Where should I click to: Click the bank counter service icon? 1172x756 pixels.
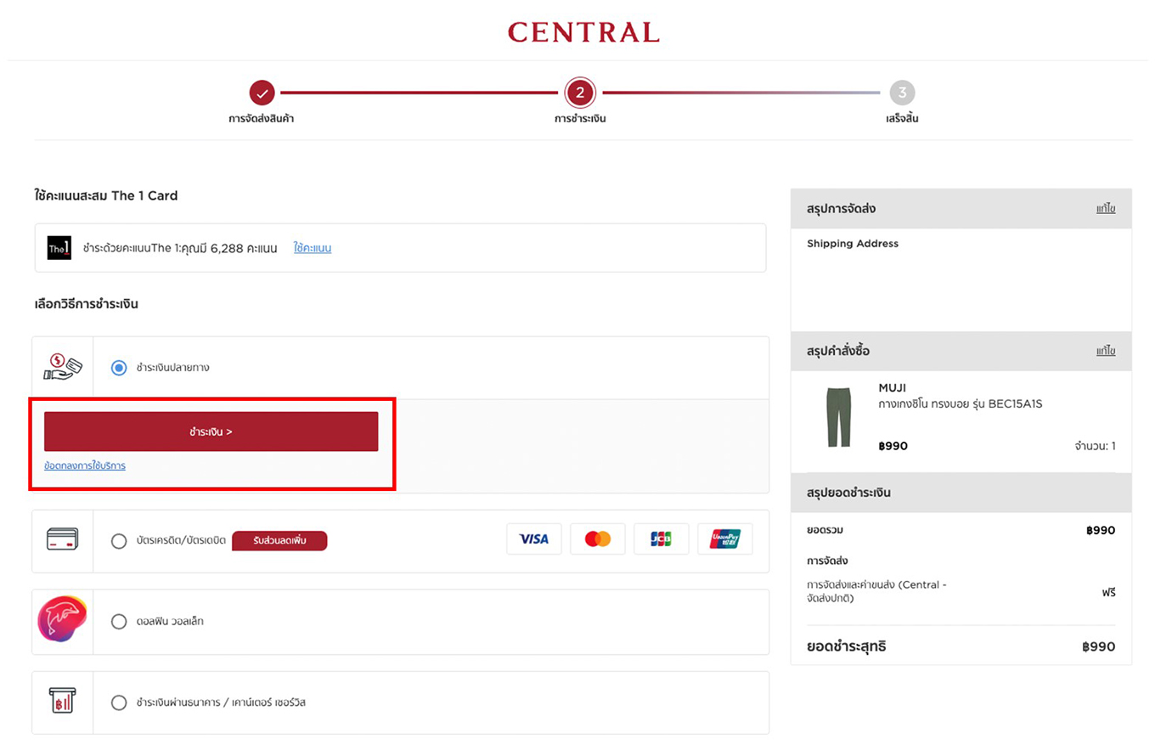click(x=62, y=701)
